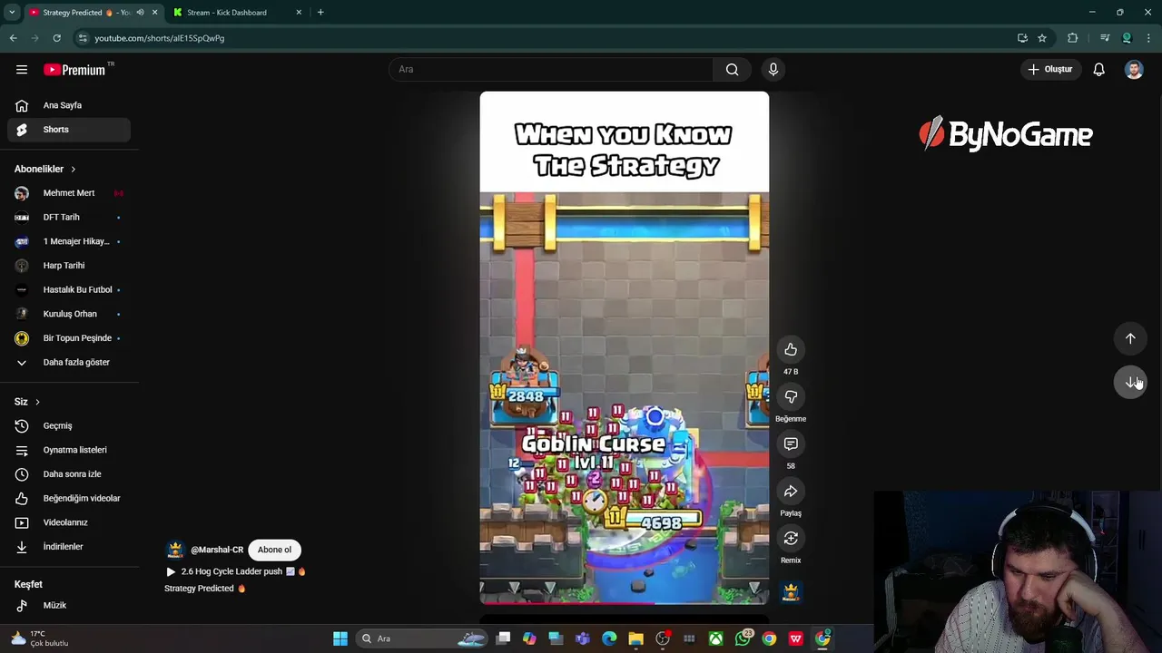Image resolution: width=1162 pixels, height=653 pixels.
Task: Click the search magnifier button
Action: [x=732, y=69]
